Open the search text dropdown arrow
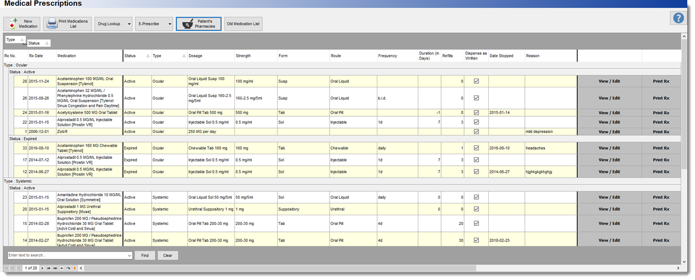The height and width of the screenshot is (280, 695). coord(129,255)
